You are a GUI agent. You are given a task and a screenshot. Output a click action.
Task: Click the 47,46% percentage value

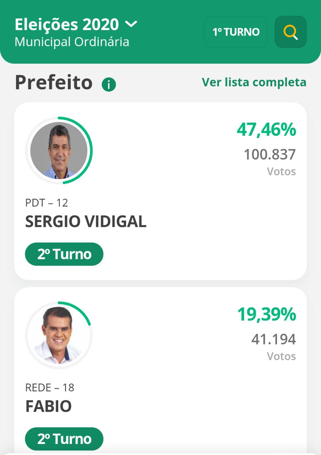point(266,129)
